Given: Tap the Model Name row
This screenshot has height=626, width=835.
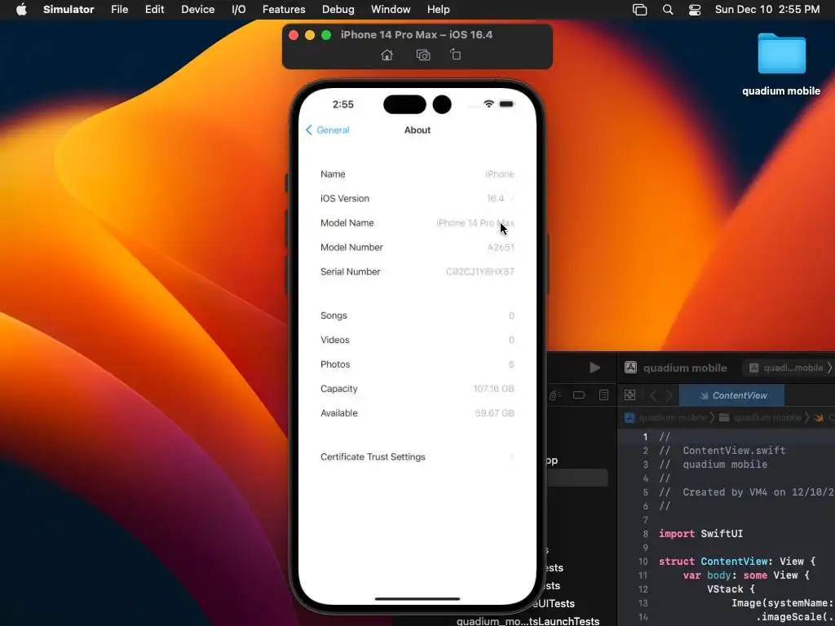Looking at the screenshot, I should click(x=417, y=223).
